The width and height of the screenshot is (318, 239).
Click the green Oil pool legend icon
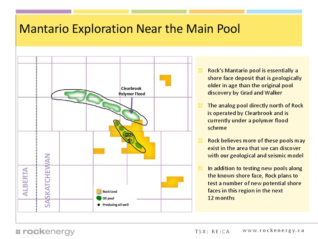click(99, 198)
